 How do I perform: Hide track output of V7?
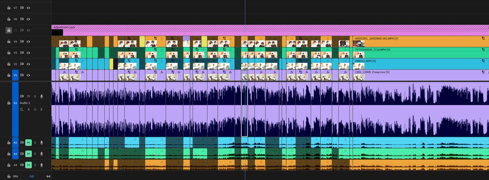point(29,7)
